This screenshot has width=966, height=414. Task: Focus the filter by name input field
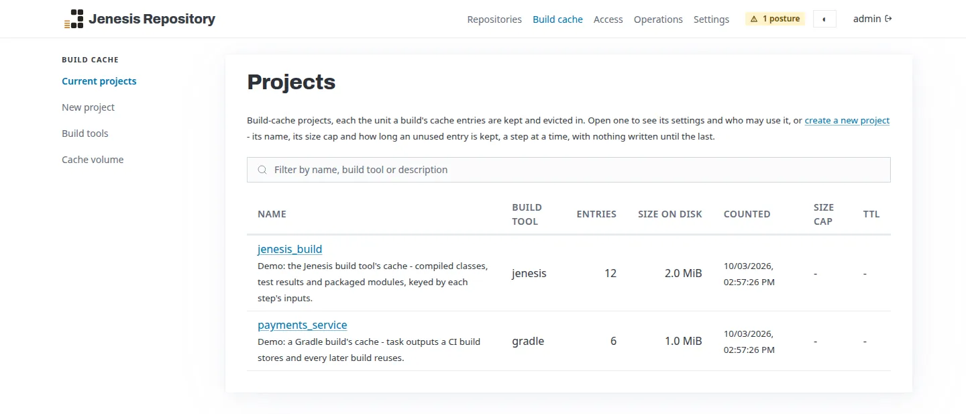click(x=569, y=170)
